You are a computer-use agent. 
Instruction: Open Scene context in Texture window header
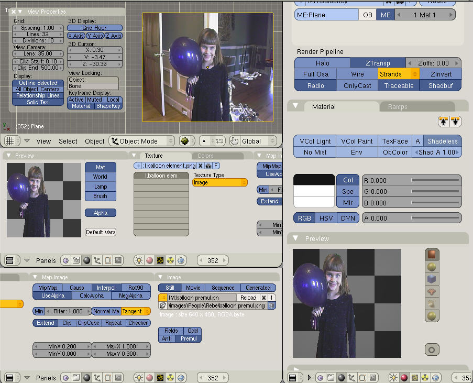click(118, 260)
